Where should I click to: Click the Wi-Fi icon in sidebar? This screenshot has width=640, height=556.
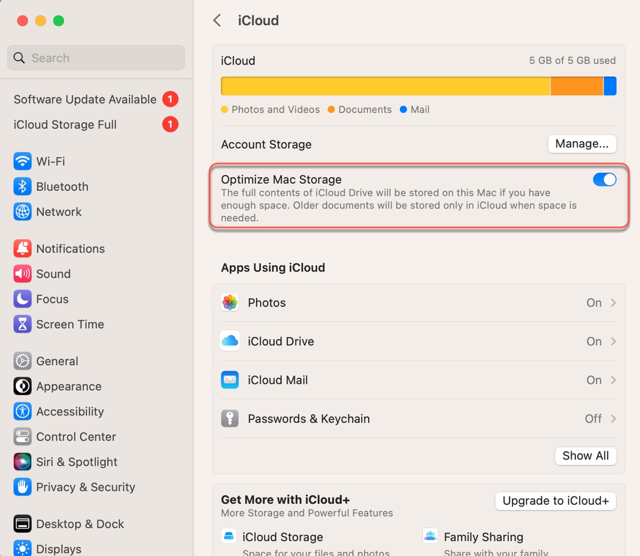click(x=22, y=161)
